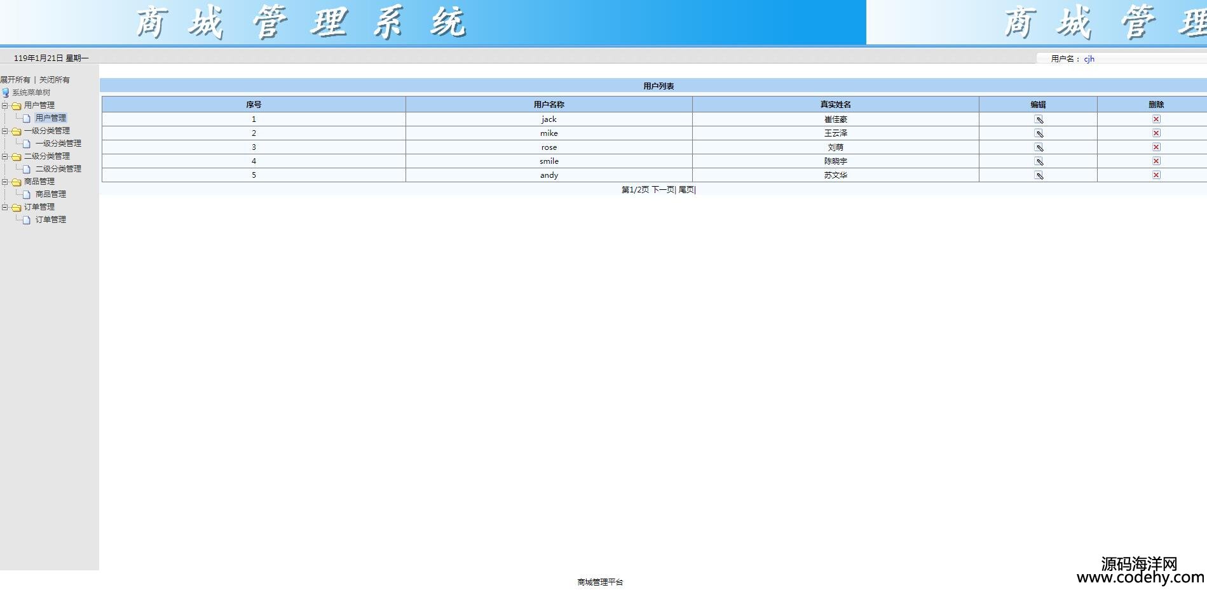
Task: Select the 系统菜单树 root label
Action: tap(31, 93)
